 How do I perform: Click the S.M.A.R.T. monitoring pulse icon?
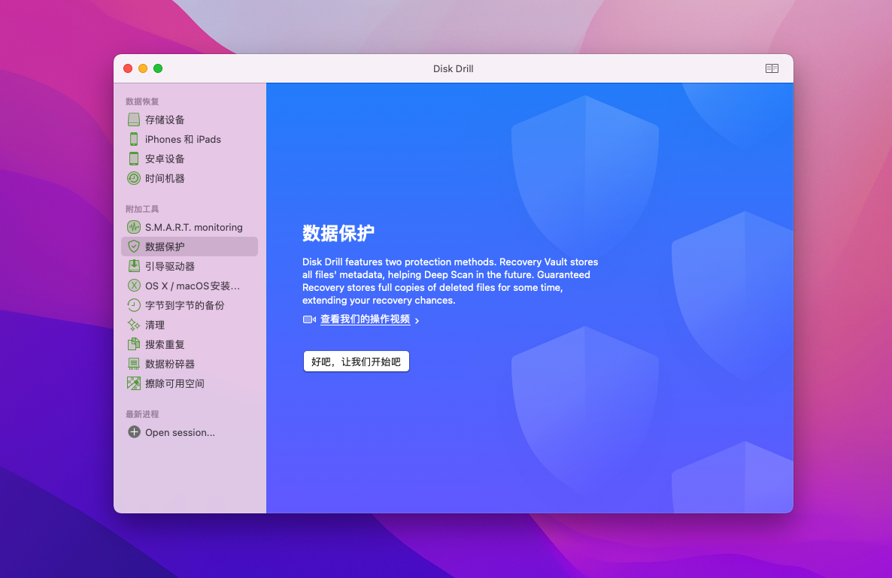pyautogui.click(x=134, y=227)
